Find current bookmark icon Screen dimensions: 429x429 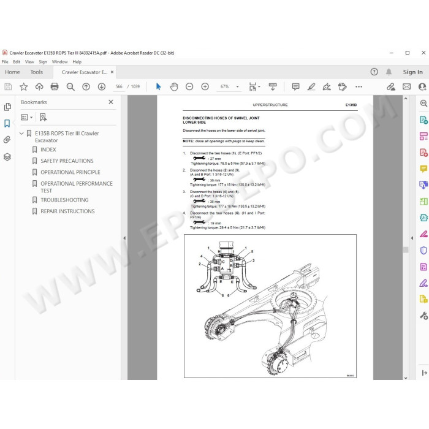tap(43, 118)
